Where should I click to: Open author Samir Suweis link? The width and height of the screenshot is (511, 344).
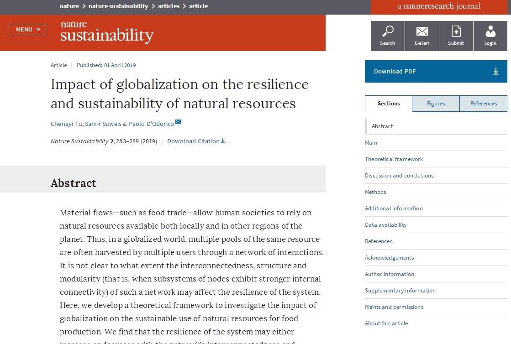pyautogui.click(x=103, y=124)
